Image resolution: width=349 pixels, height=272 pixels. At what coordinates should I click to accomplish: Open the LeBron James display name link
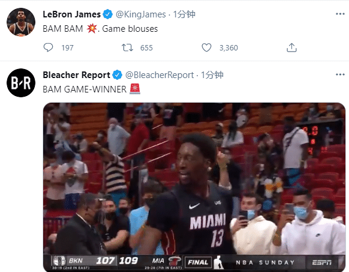(72, 14)
